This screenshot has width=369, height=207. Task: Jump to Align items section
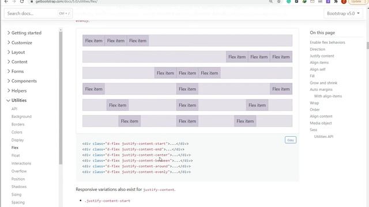pyautogui.click(x=319, y=63)
